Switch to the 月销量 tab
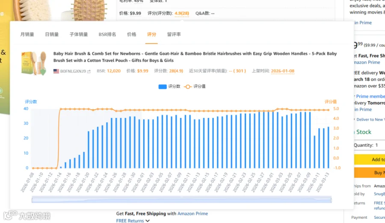 (x=27, y=34)
